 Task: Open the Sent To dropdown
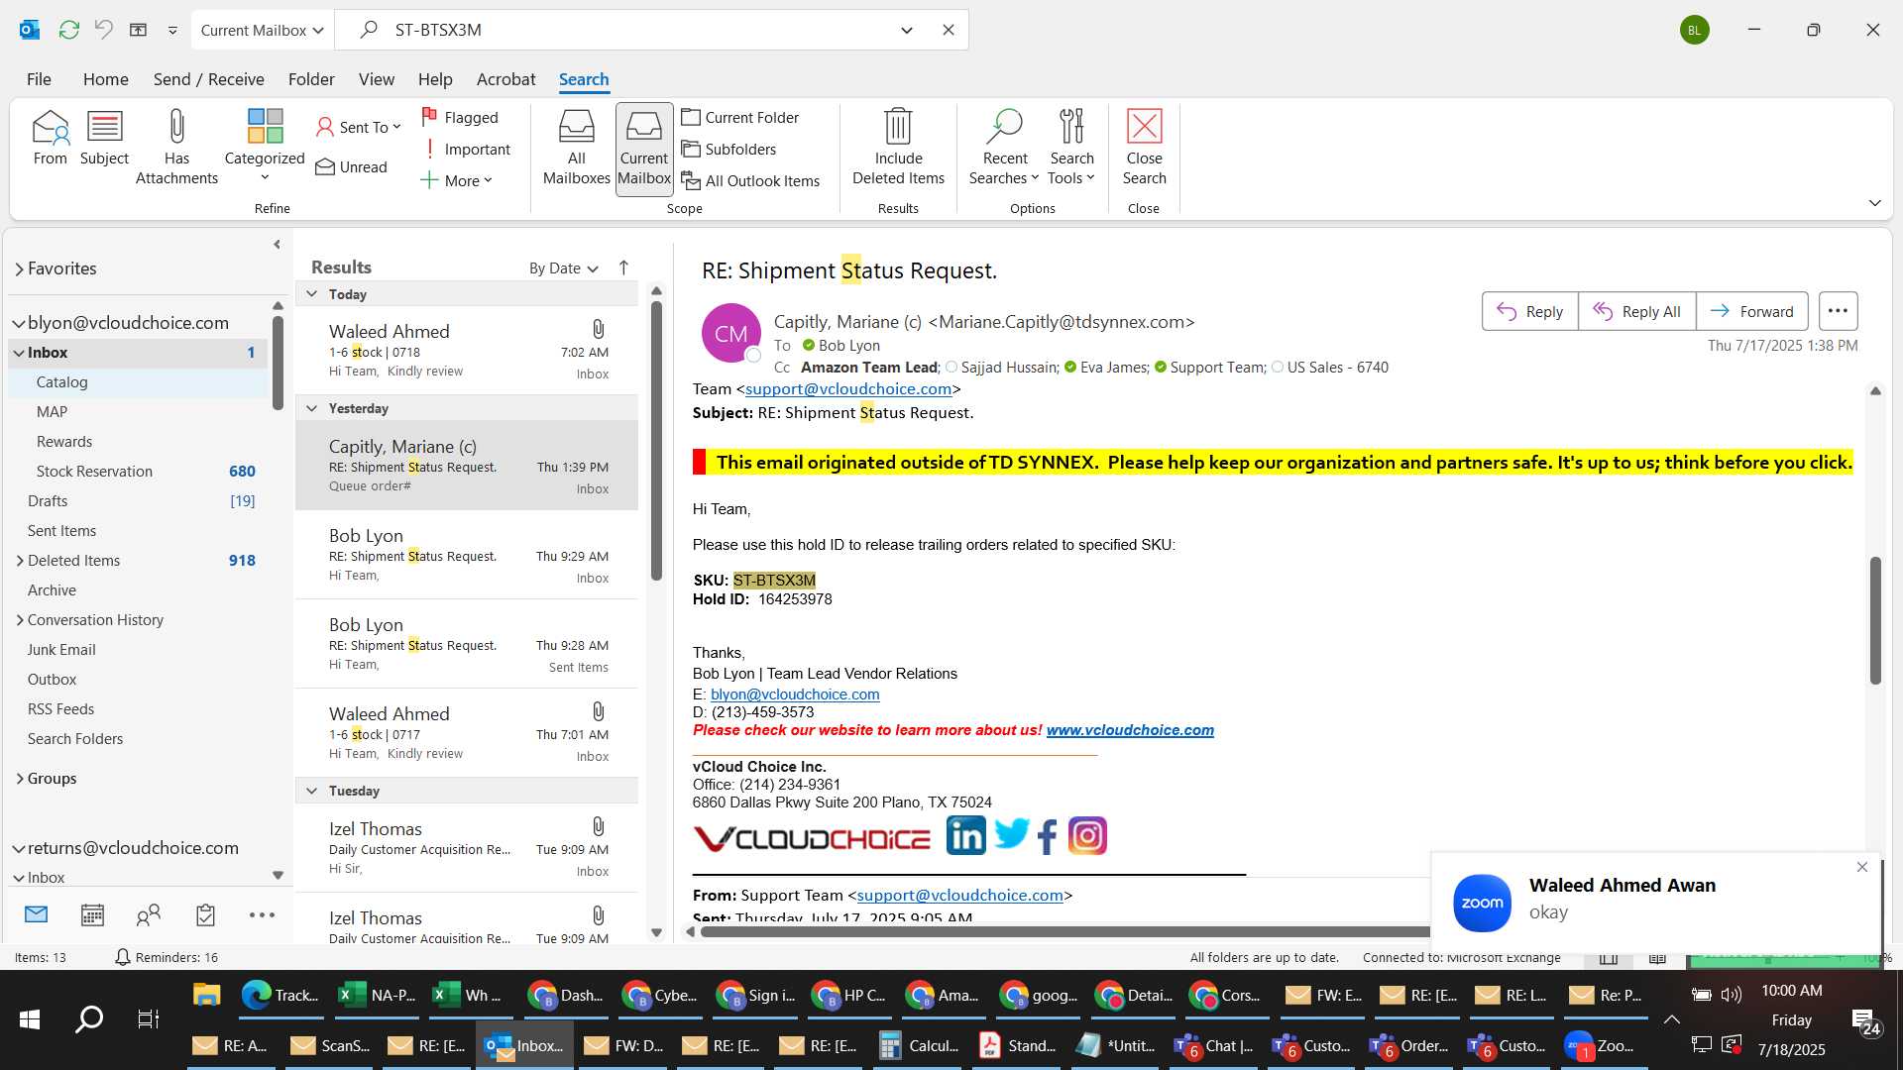(358, 127)
